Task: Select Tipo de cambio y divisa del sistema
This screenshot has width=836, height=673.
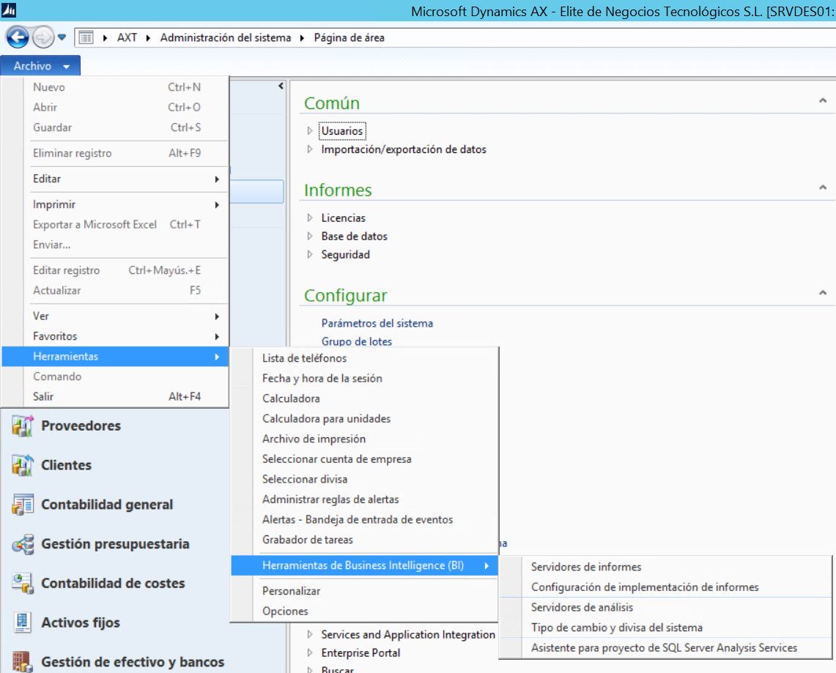Action: coord(665,628)
